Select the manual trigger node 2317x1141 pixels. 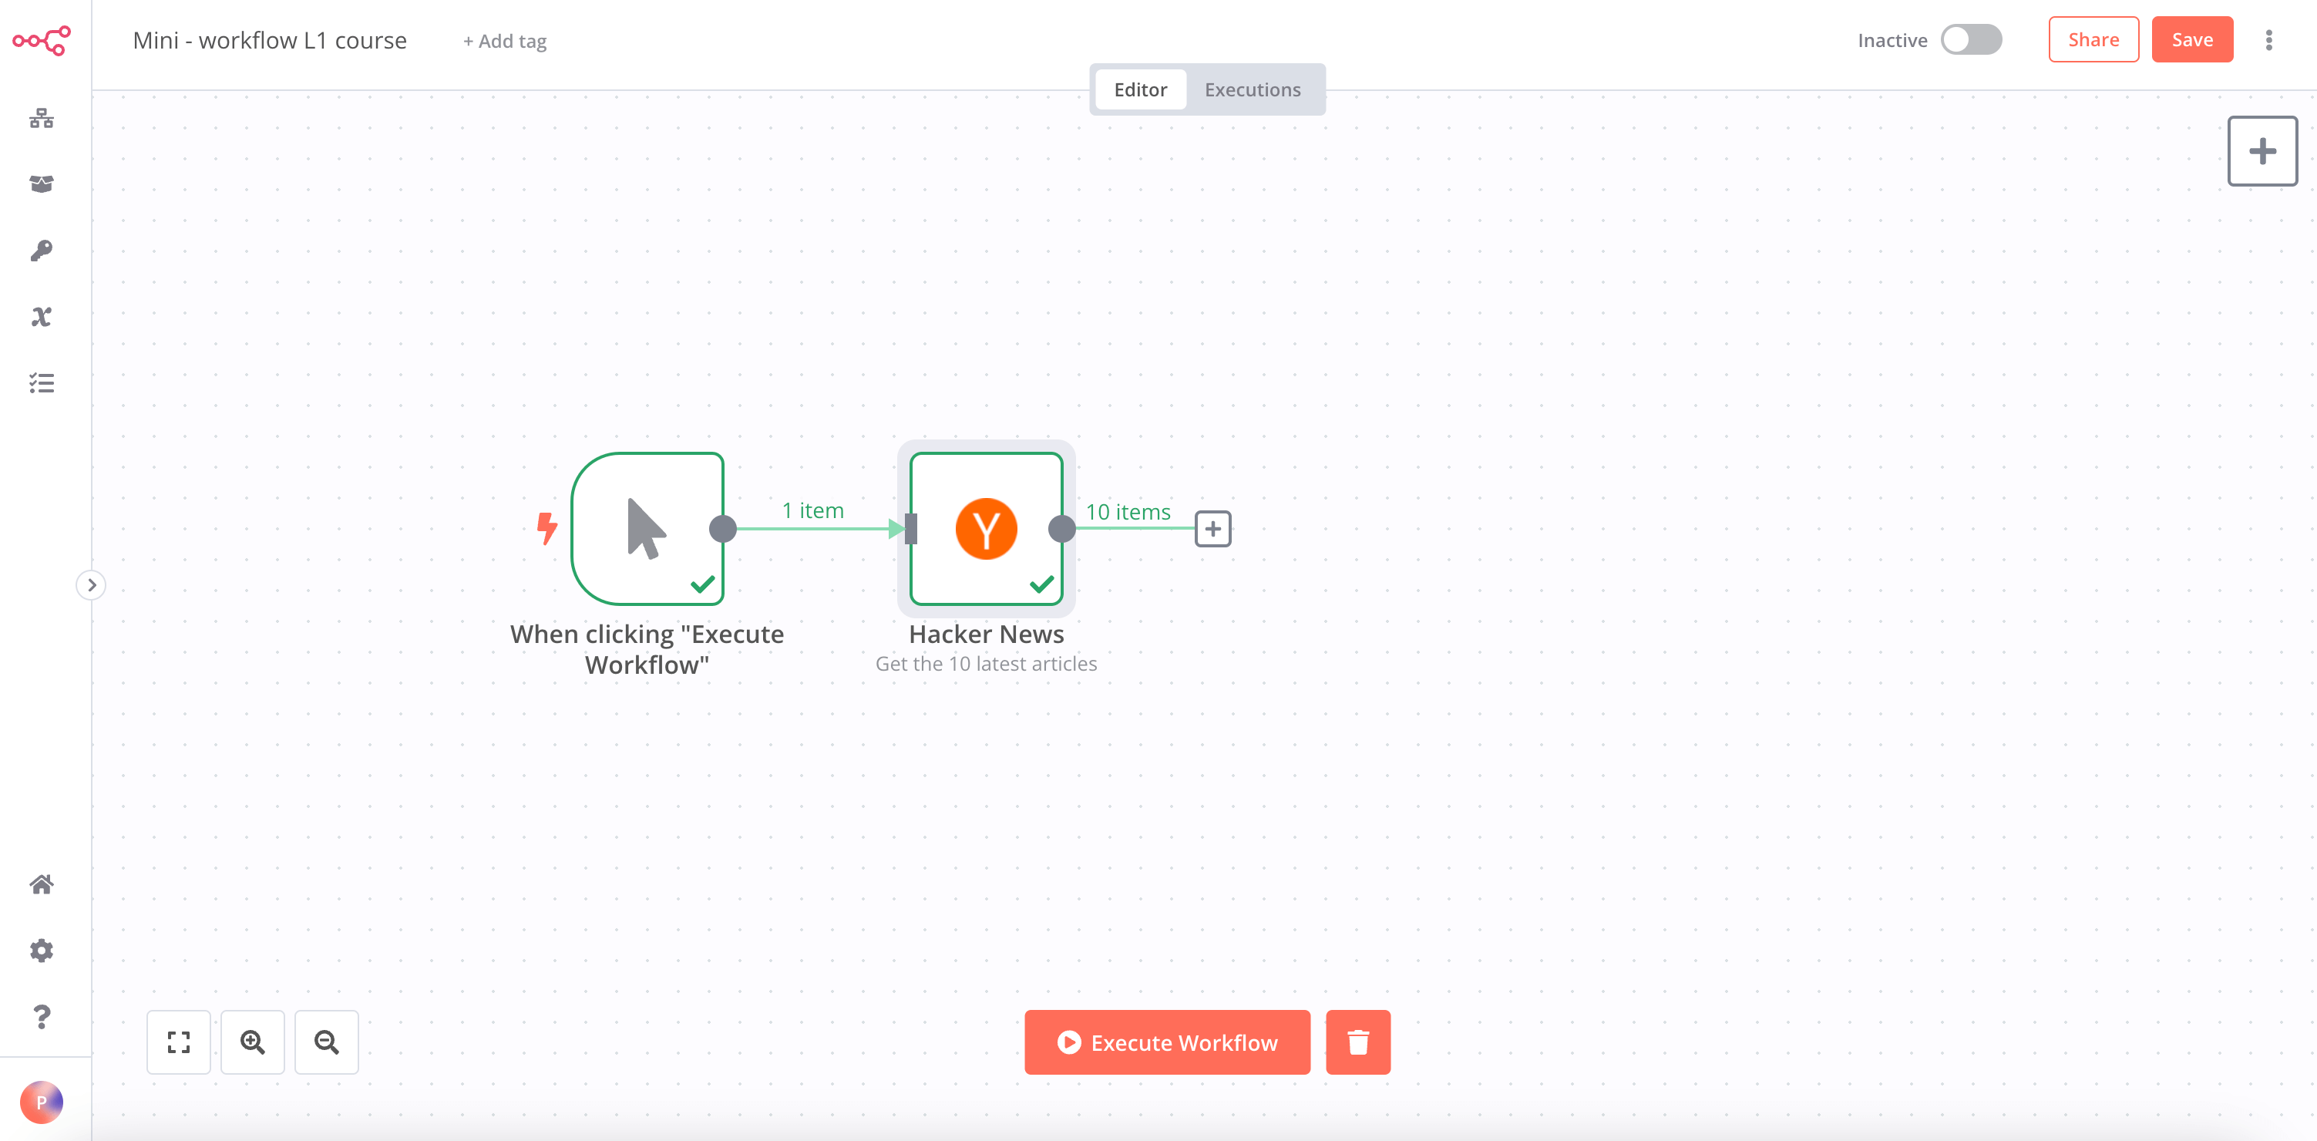click(x=647, y=529)
